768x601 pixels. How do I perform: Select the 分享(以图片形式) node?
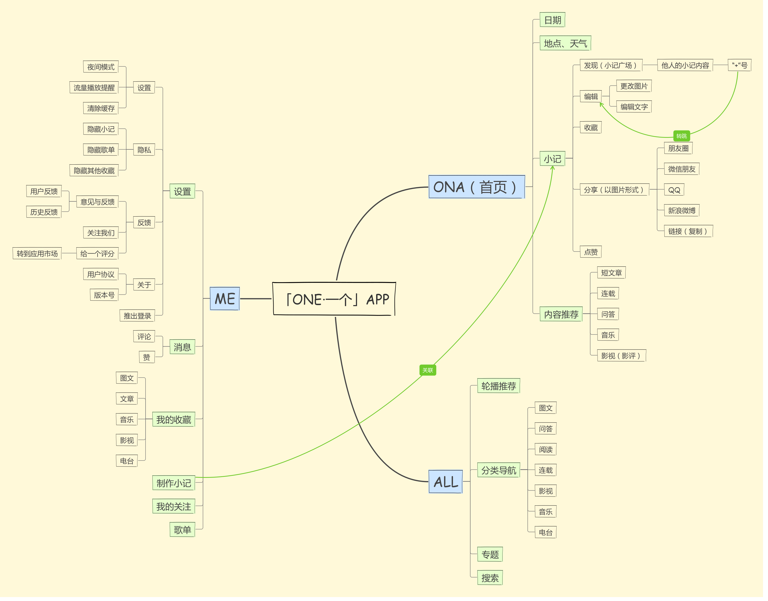pos(618,191)
